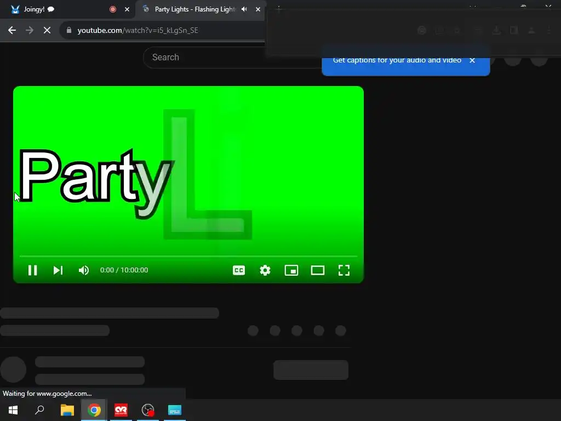The width and height of the screenshot is (561, 421).
Task: Click the 0:00 / 10:00:00 time display
Action: click(x=124, y=270)
